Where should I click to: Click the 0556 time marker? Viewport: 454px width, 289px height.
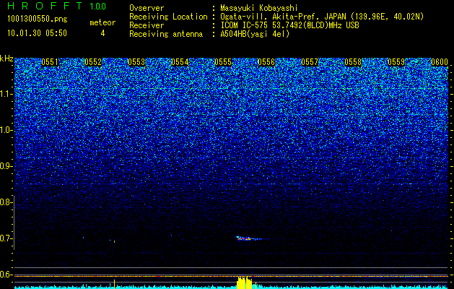266,62
